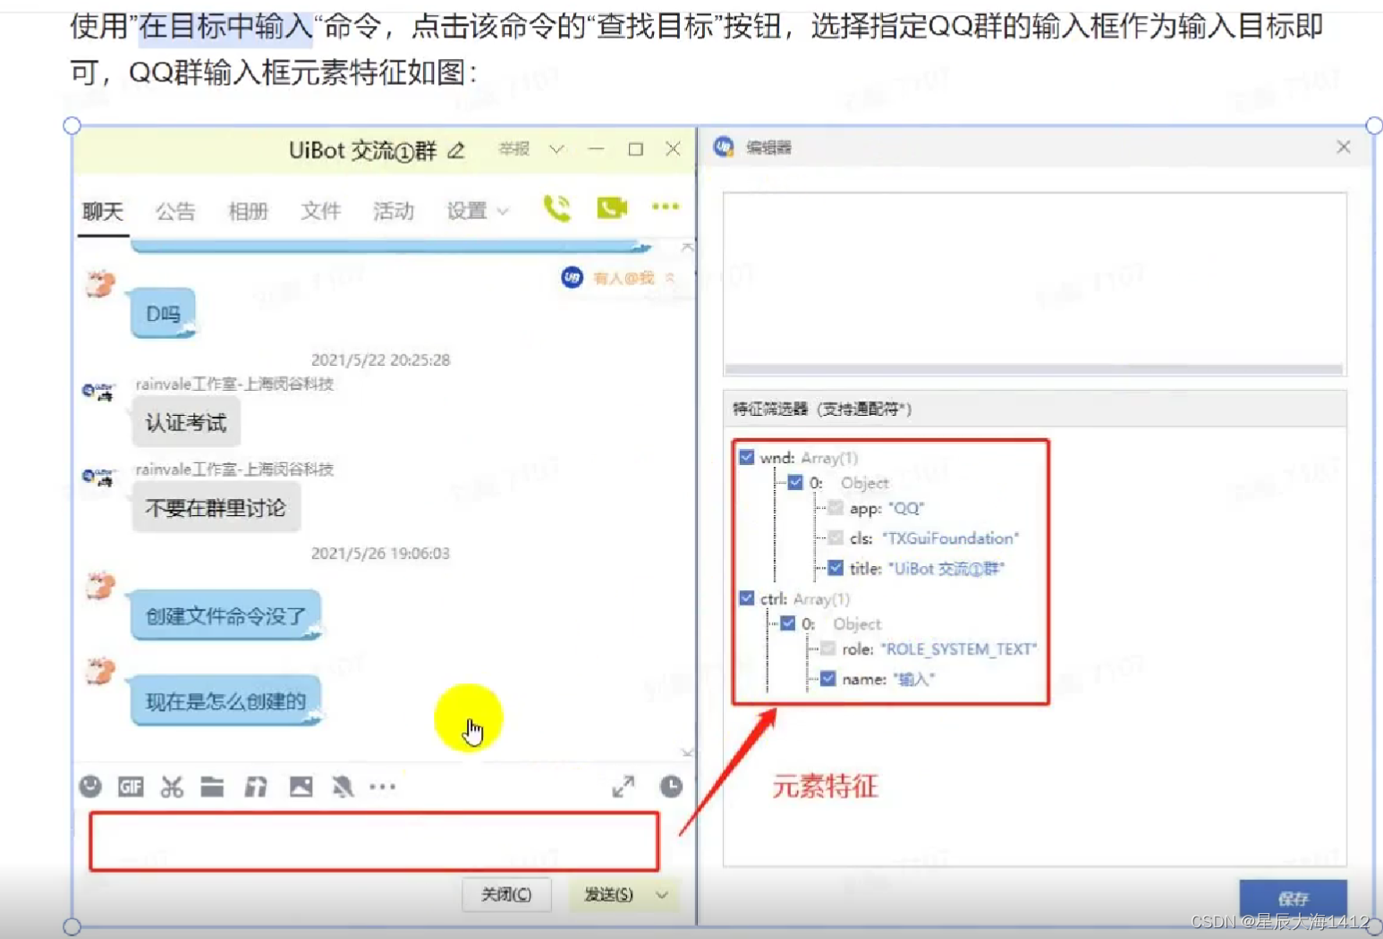Image resolution: width=1383 pixels, height=939 pixels.
Task: Click the chat scroll-up arrow
Action: click(686, 247)
